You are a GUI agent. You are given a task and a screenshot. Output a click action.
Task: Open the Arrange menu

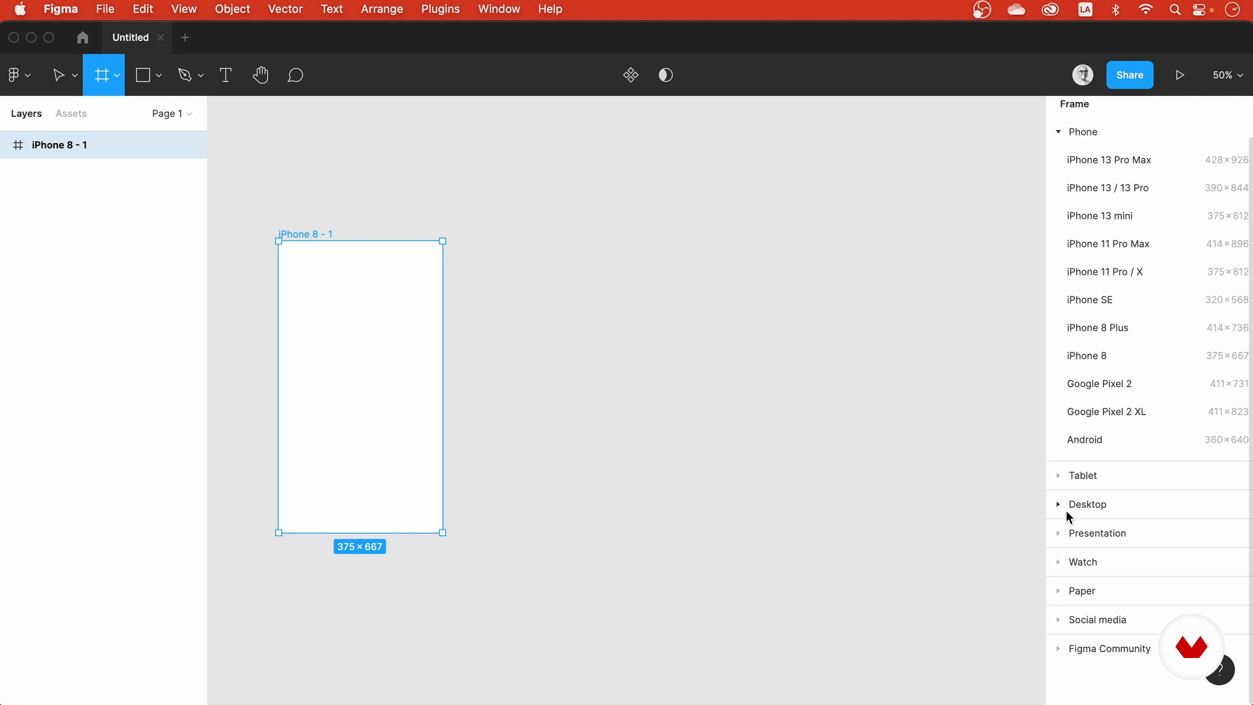click(x=382, y=9)
